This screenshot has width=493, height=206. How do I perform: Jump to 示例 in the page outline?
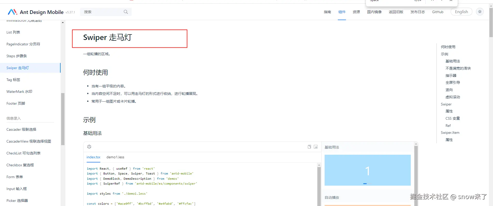pos(445,54)
